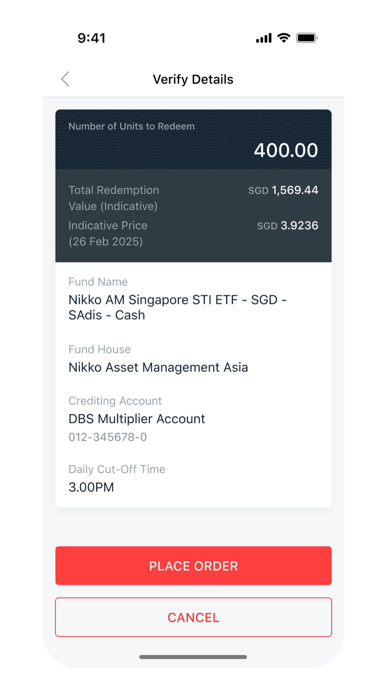Tap the Verify Details page title
This screenshot has height=697, width=387.
tap(193, 79)
